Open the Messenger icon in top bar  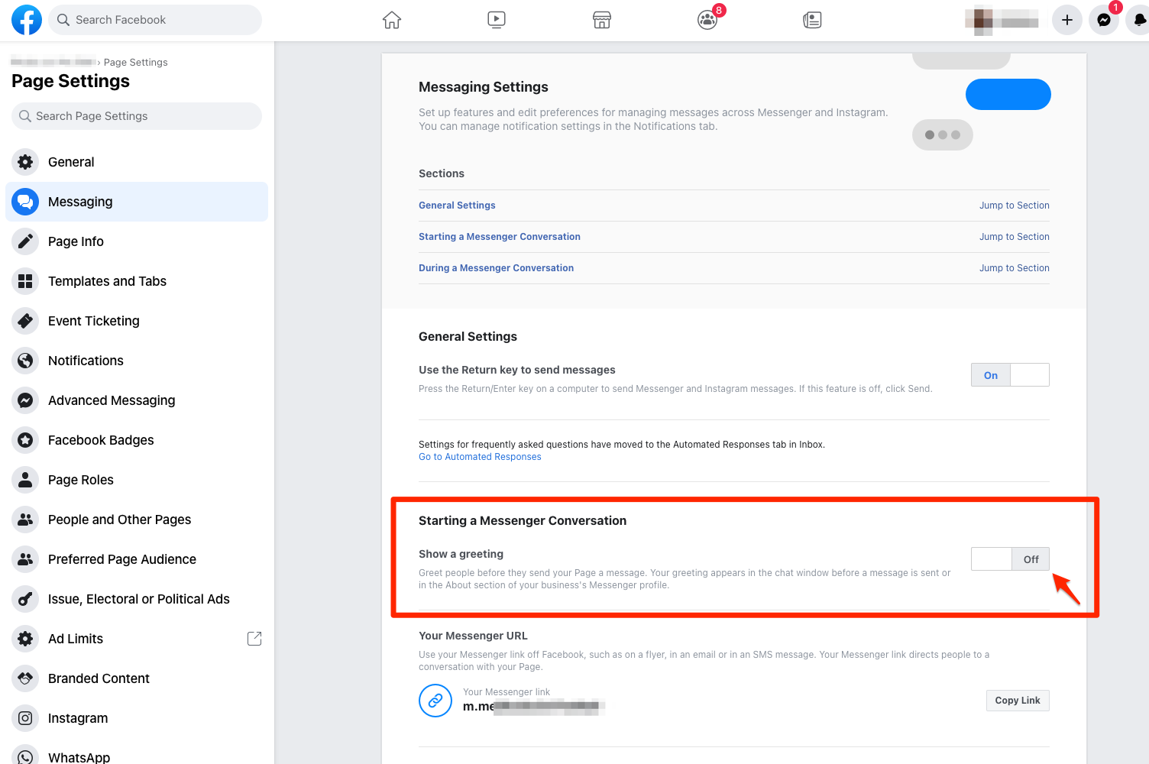pyautogui.click(x=1104, y=20)
